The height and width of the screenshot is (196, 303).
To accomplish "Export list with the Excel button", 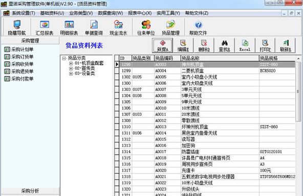I will pos(245,45).
